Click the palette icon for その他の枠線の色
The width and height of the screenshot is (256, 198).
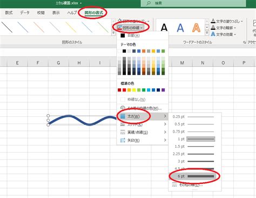[123, 108]
